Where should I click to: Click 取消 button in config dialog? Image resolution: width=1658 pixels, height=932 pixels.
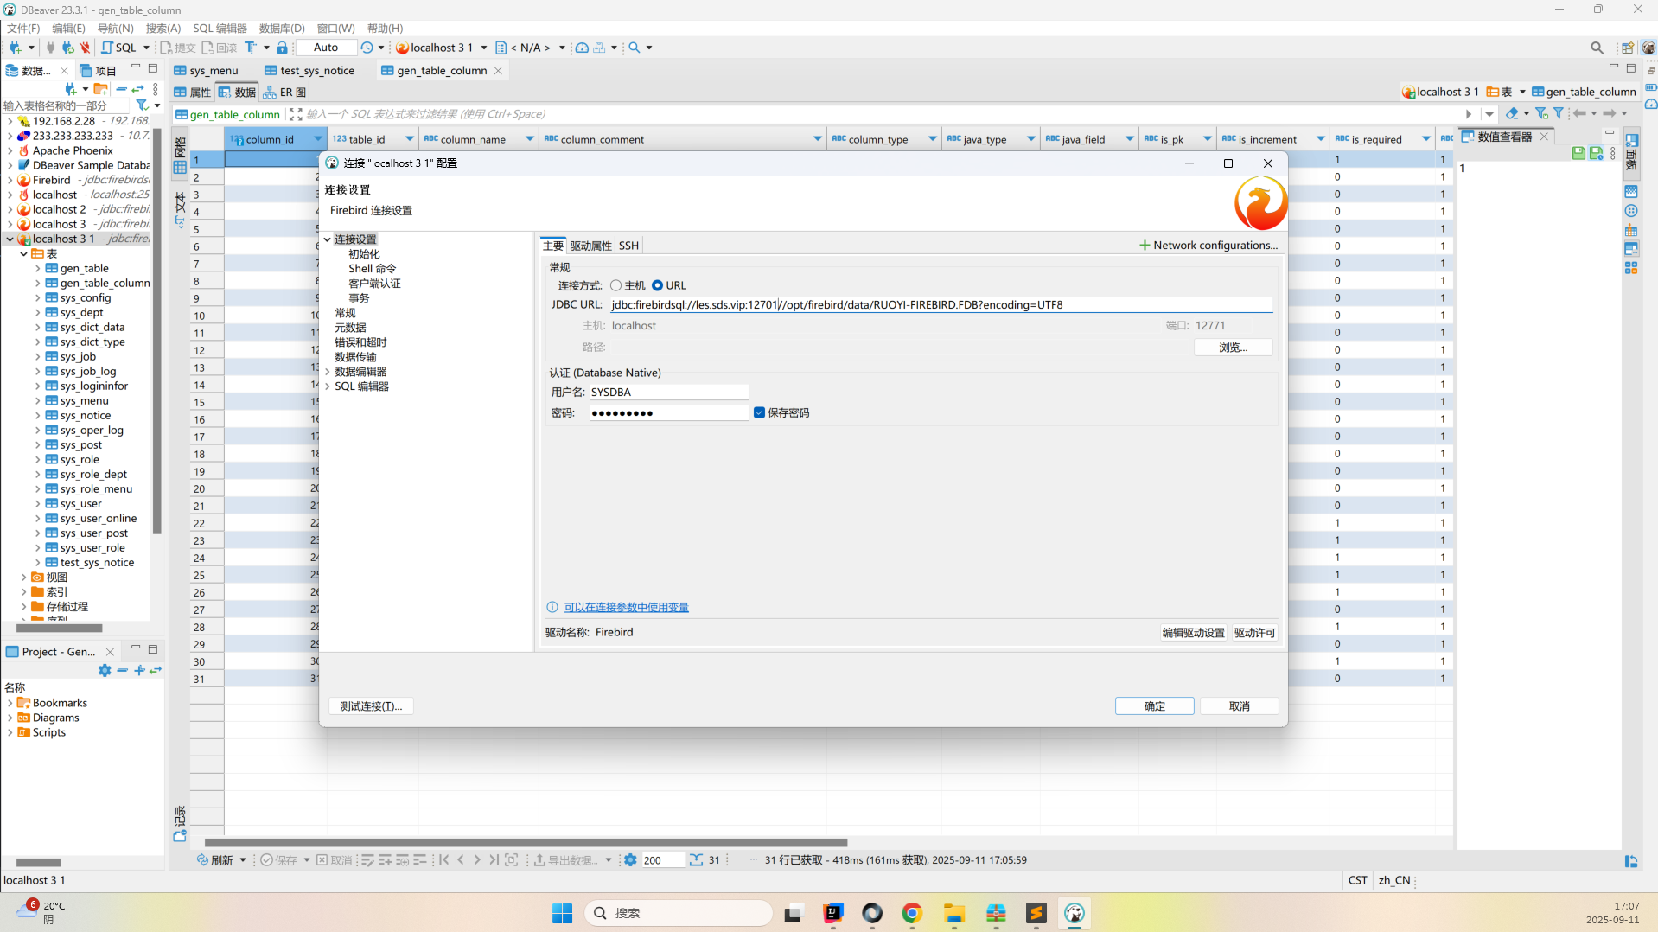pyautogui.click(x=1239, y=706)
